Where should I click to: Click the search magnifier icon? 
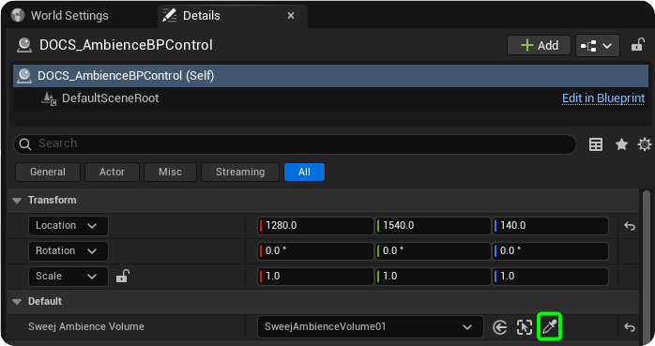tap(25, 144)
